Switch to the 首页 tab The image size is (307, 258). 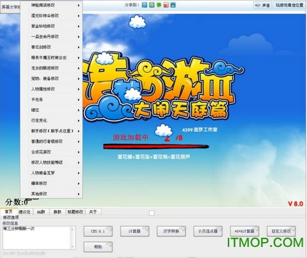pos(9,211)
